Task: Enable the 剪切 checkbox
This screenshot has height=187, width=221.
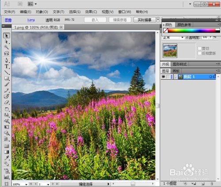Action: [x=199, y=48]
